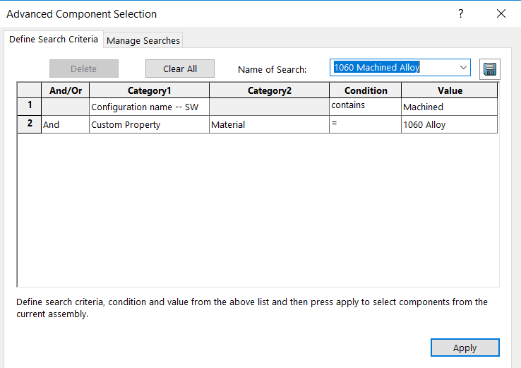Click the Material cell under Category2
The image size is (521, 368).
pos(269,124)
